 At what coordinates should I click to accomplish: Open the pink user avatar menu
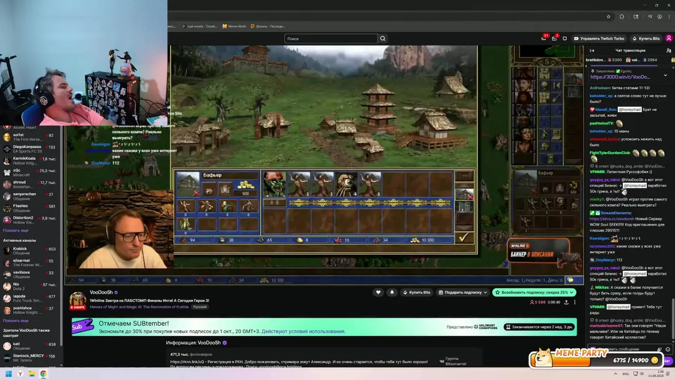pos(669,39)
